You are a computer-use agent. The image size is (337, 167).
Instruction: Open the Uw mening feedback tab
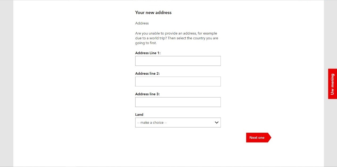(x=332, y=84)
